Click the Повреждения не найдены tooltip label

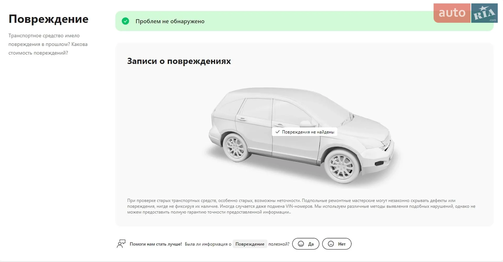coord(304,132)
